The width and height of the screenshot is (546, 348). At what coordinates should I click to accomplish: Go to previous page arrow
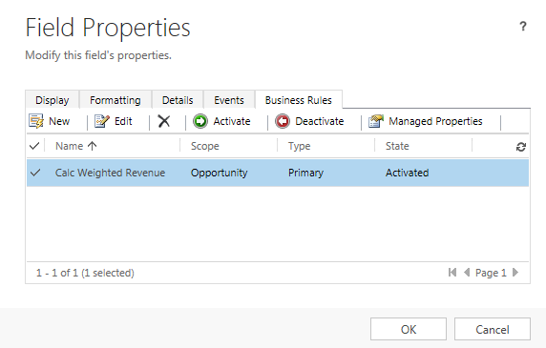[x=467, y=273]
